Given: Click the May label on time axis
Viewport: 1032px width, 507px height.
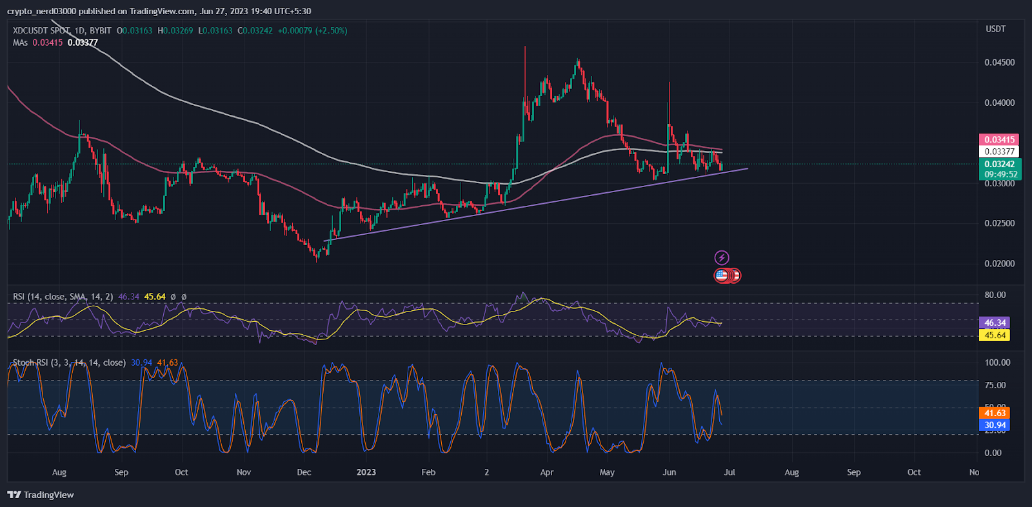Looking at the screenshot, I should pos(607,472).
